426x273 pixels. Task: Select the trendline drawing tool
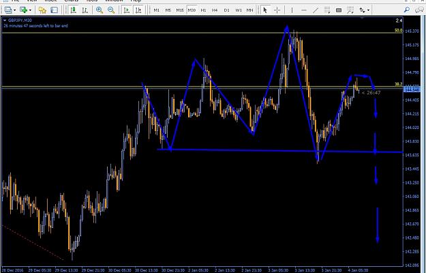tap(316, 10)
